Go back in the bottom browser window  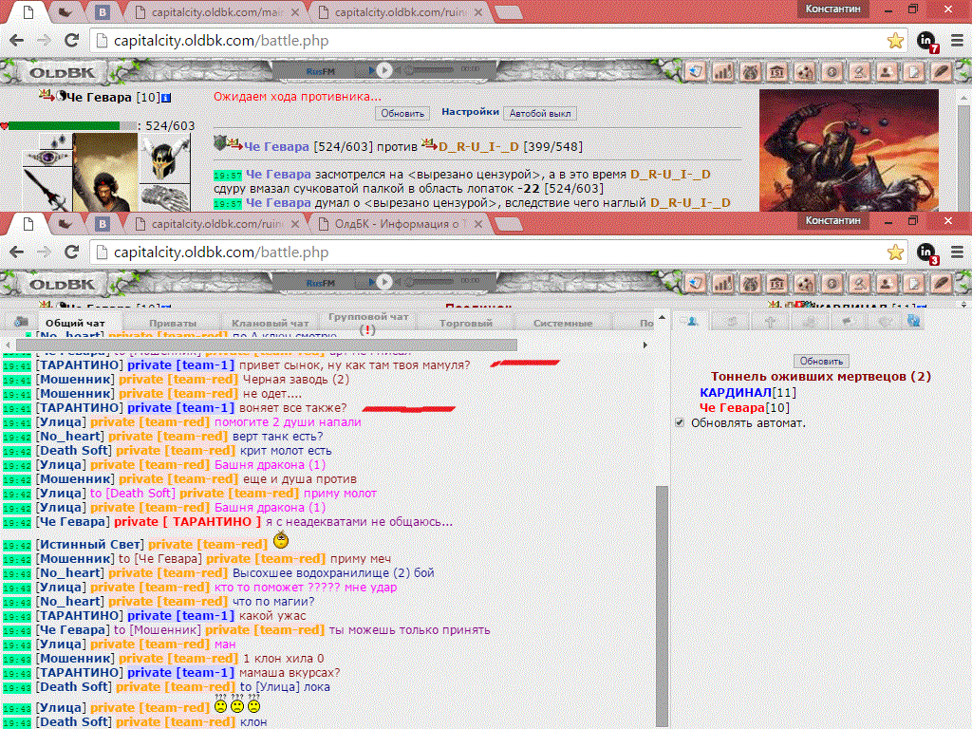(17, 252)
